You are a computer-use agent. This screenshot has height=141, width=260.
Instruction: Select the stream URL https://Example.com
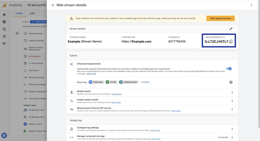[136, 42]
